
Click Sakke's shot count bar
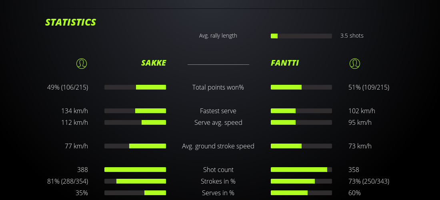point(135,170)
